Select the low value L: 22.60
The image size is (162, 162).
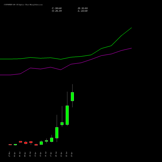[83, 11]
